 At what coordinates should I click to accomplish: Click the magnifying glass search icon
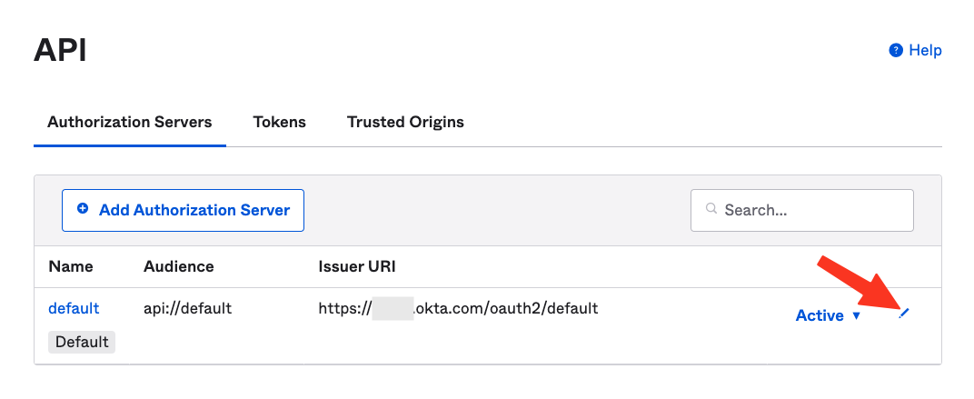pos(711,210)
